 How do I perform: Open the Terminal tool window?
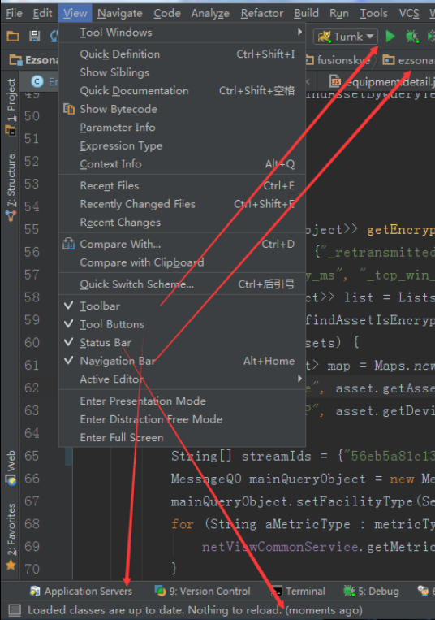[299, 591]
